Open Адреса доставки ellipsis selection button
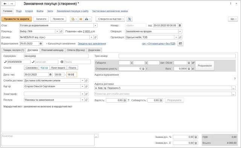 [x=233, y=88]
